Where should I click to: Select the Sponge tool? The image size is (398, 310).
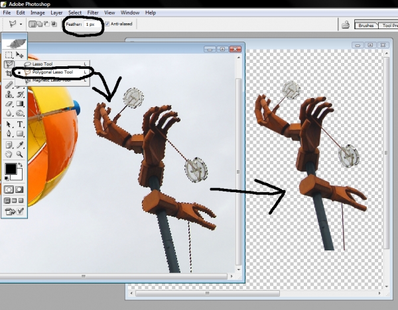click(x=20, y=113)
